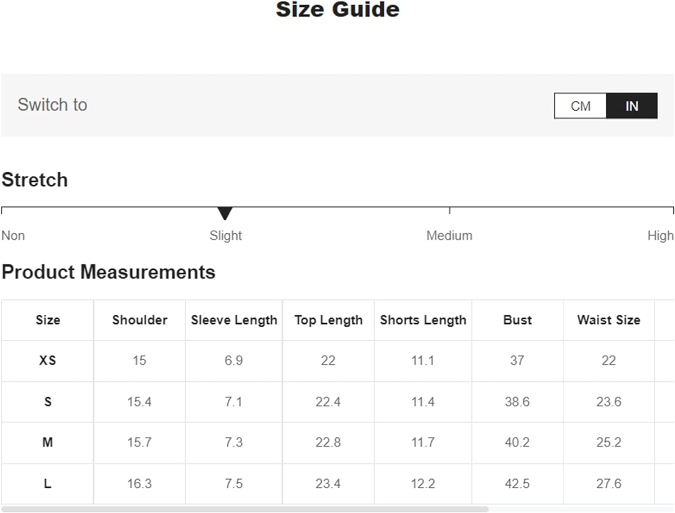Click the Size column header
Viewport: 675px width, 513px height.
click(x=48, y=320)
